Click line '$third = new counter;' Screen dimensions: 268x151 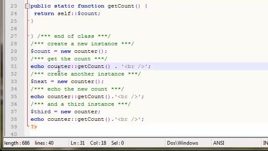pos(65,112)
